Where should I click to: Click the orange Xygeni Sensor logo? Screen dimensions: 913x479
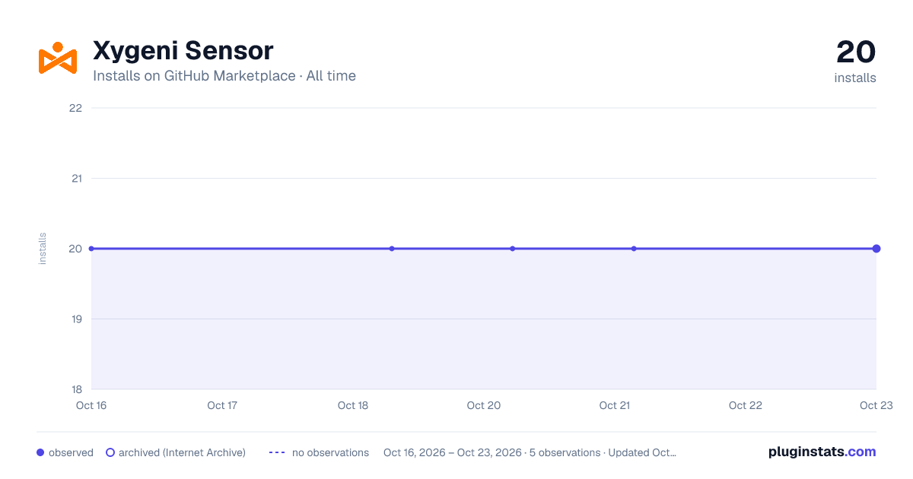click(58, 58)
